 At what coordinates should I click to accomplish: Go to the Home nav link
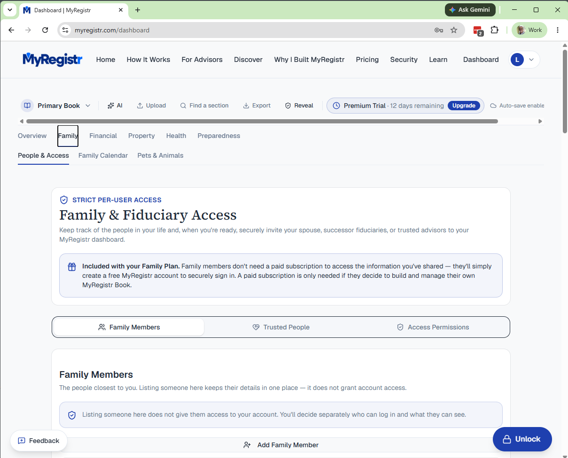point(106,60)
